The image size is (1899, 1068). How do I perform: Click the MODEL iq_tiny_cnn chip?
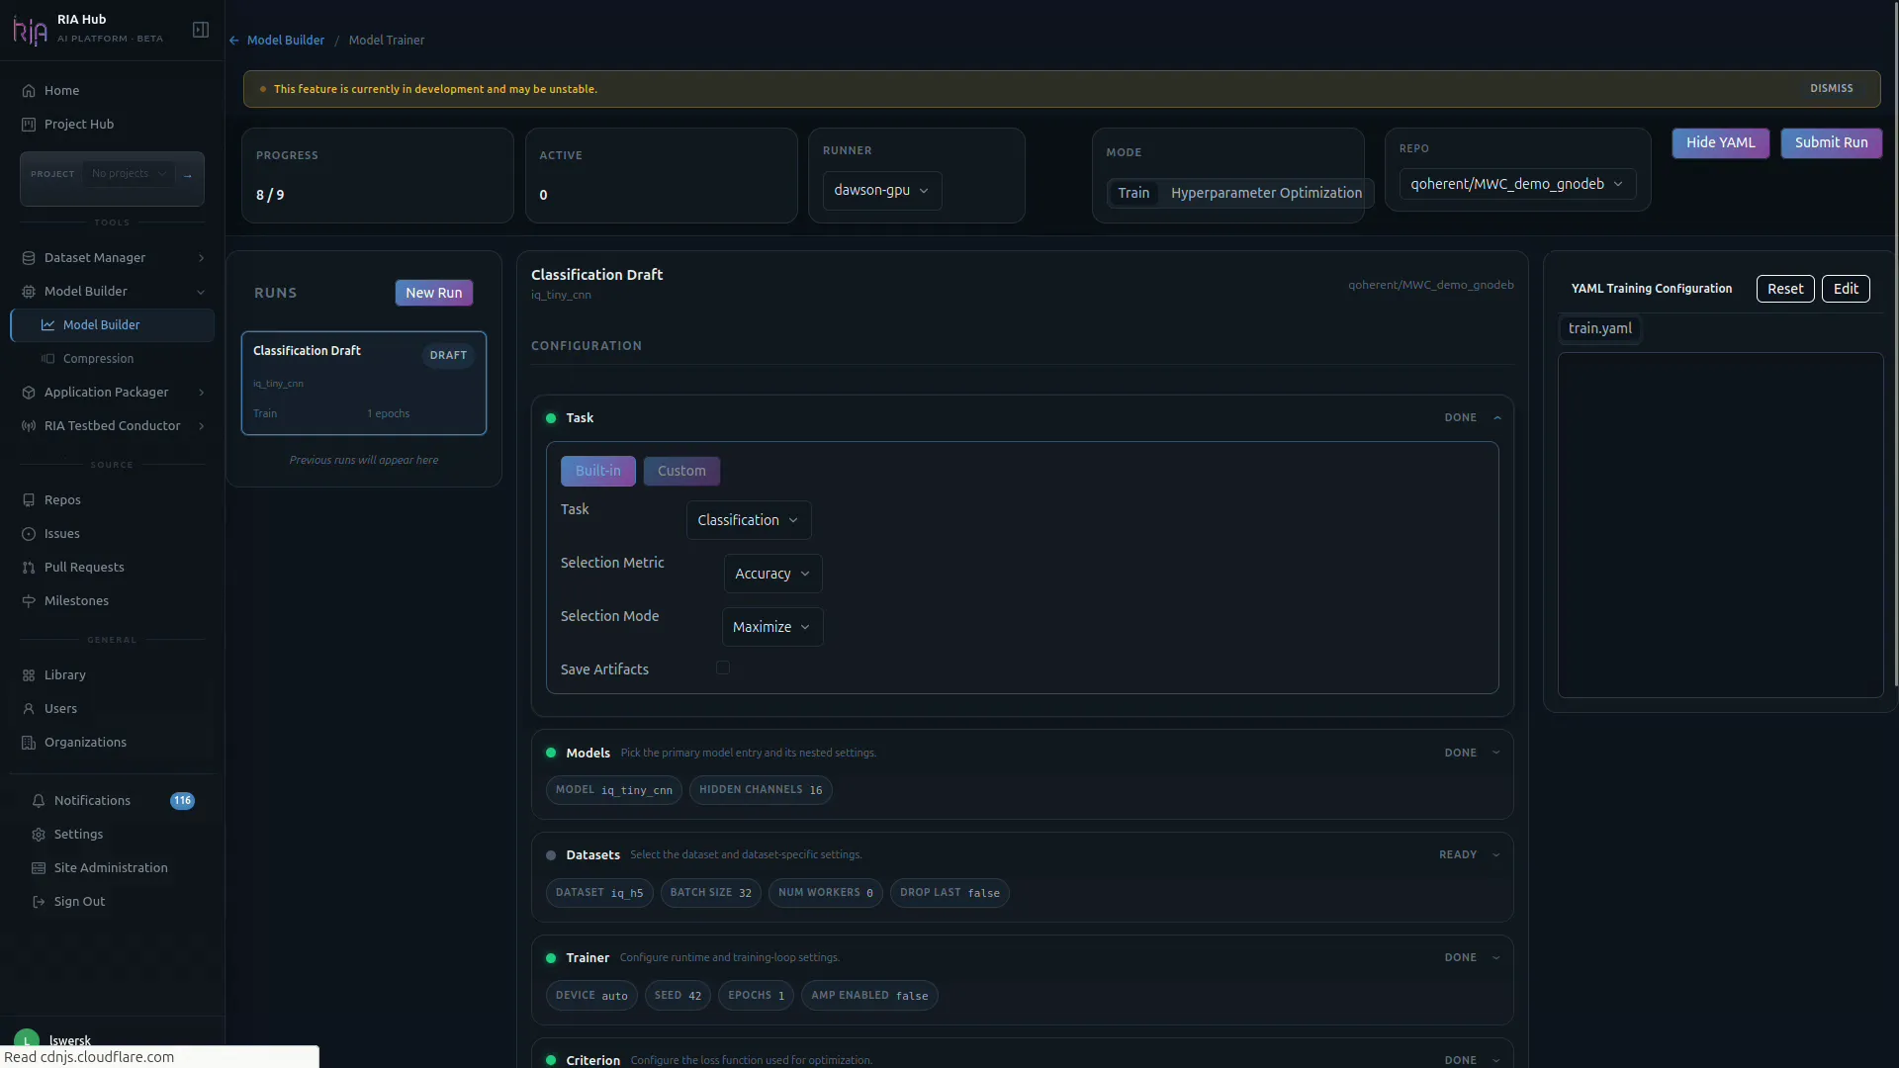(613, 790)
